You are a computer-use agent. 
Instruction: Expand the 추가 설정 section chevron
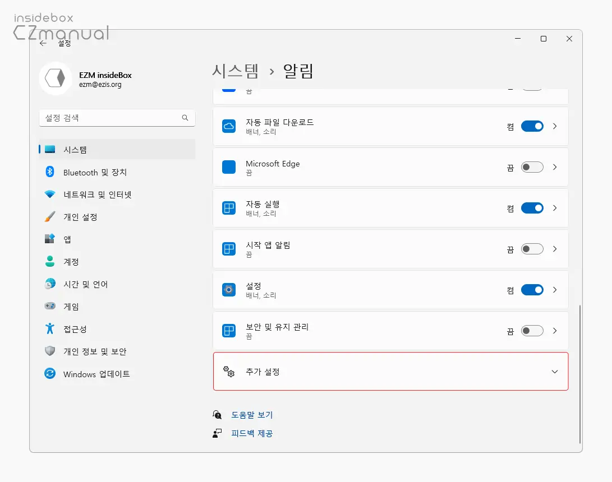[554, 372]
